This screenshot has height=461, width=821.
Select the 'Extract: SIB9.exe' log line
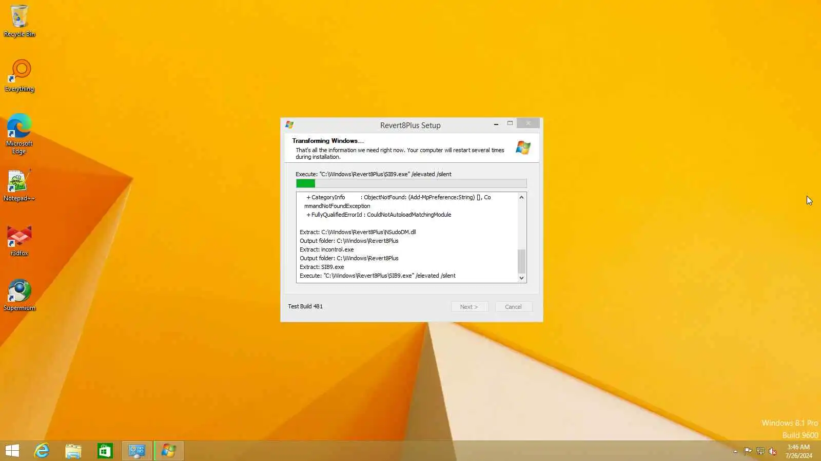pyautogui.click(x=322, y=267)
